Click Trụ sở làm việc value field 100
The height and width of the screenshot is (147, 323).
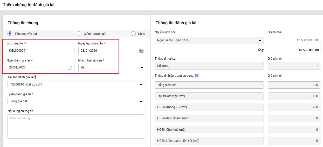(x=294, y=96)
